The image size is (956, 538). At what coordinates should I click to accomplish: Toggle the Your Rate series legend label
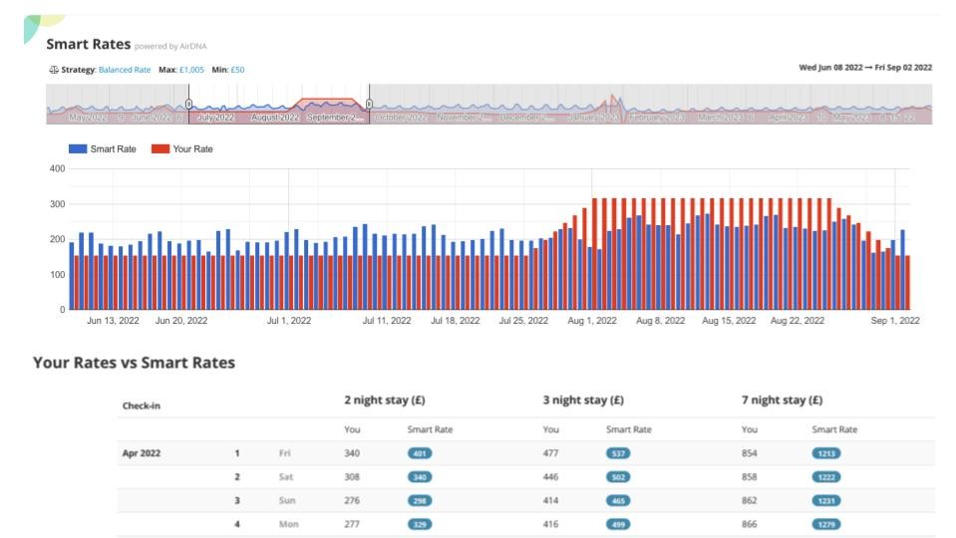tap(192, 149)
